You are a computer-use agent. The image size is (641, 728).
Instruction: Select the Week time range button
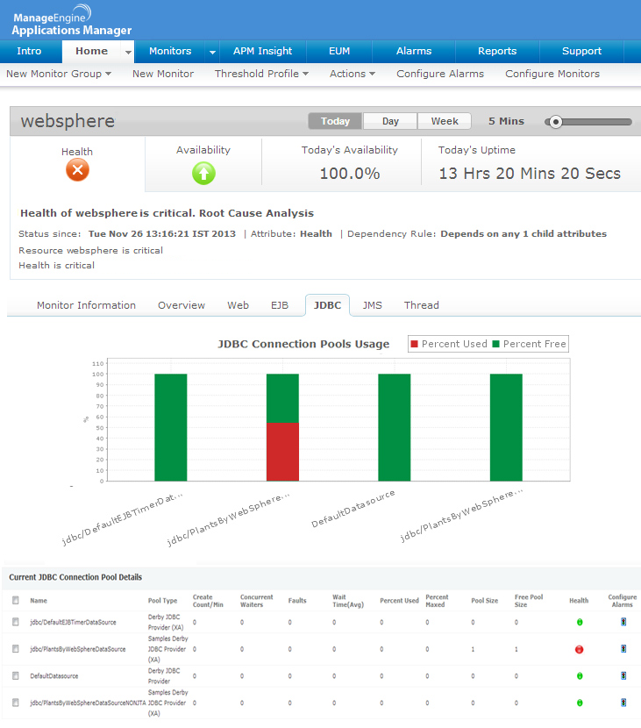tap(445, 121)
